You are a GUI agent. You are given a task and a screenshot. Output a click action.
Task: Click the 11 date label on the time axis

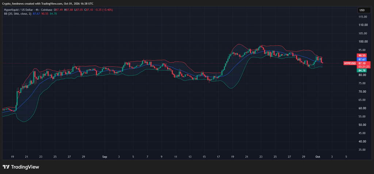(176, 157)
